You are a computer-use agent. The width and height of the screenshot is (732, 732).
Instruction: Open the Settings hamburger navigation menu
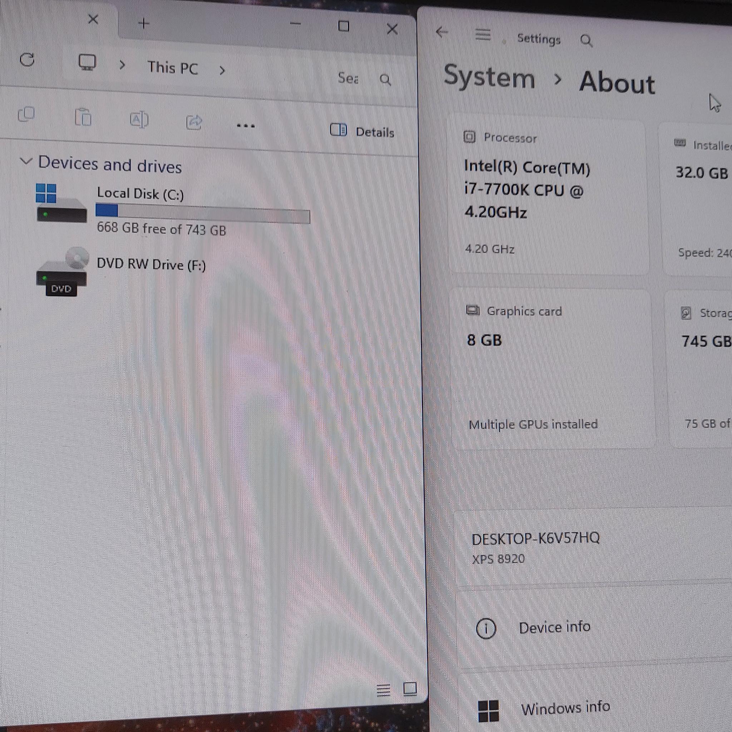[483, 34]
